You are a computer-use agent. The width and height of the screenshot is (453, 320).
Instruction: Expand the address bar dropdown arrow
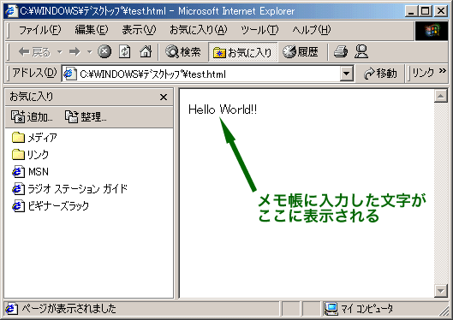coord(347,74)
